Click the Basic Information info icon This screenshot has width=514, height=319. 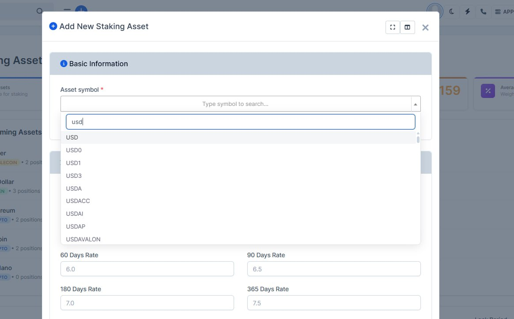(64, 64)
